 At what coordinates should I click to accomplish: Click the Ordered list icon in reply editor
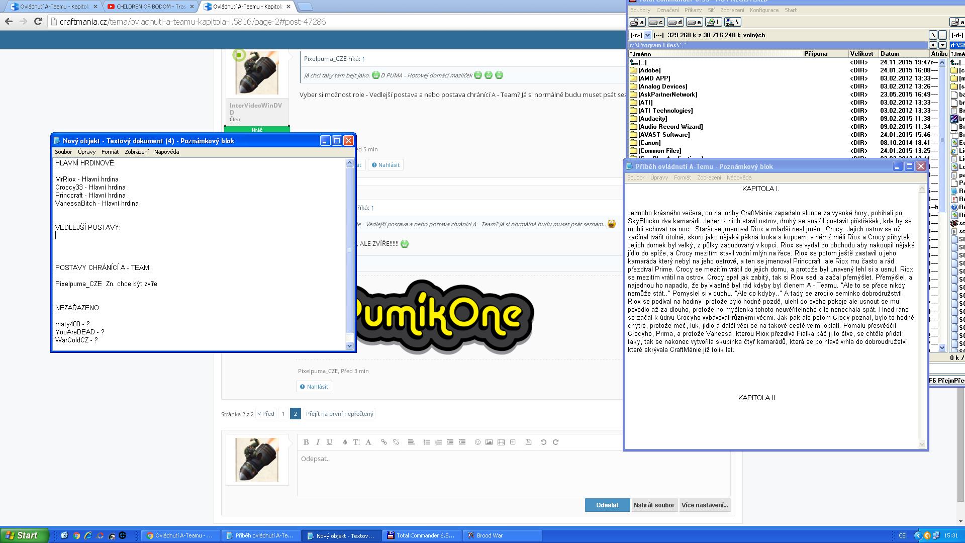[x=437, y=442]
